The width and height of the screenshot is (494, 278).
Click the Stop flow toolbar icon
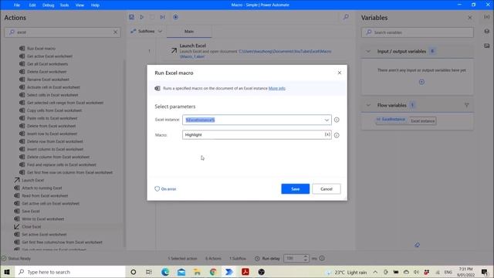pyautogui.click(x=152, y=17)
